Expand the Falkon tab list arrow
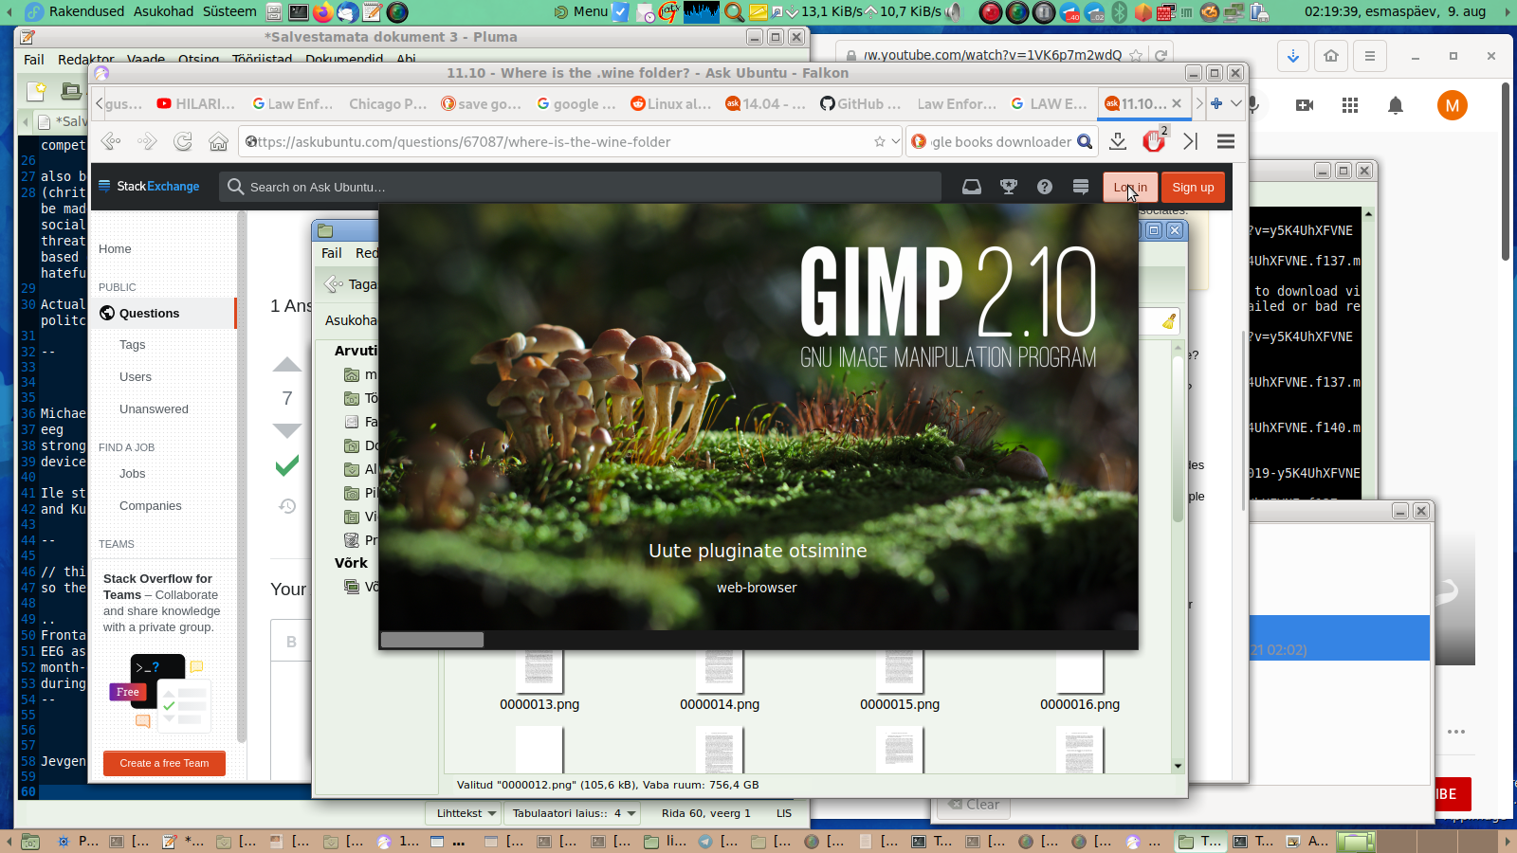 1236,103
